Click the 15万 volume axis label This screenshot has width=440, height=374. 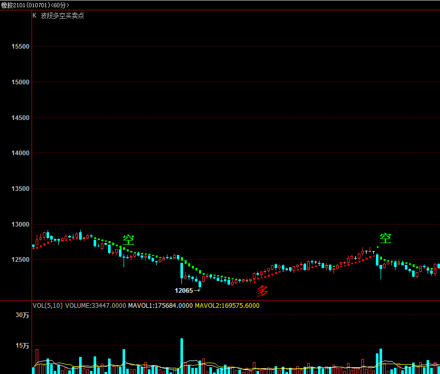click(x=22, y=346)
